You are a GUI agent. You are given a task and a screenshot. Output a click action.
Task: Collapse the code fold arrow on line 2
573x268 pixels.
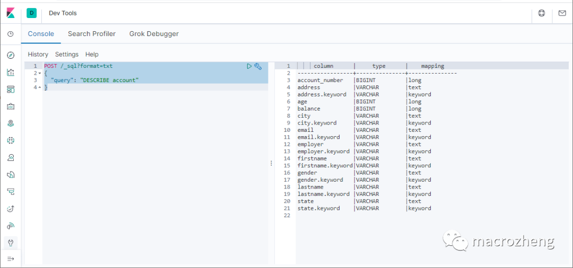[x=39, y=73]
